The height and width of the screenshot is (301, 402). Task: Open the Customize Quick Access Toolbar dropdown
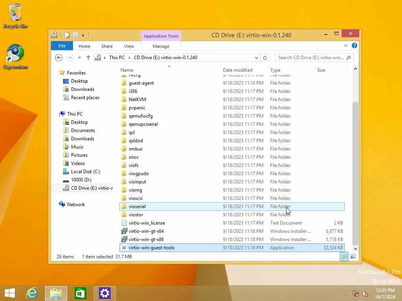click(83, 36)
